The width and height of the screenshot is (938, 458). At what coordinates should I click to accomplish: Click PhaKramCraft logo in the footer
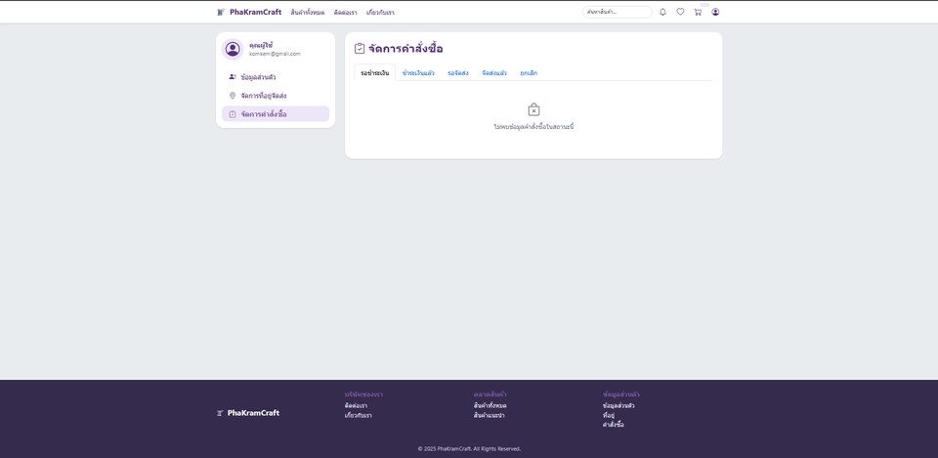pyautogui.click(x=248, y=413)
